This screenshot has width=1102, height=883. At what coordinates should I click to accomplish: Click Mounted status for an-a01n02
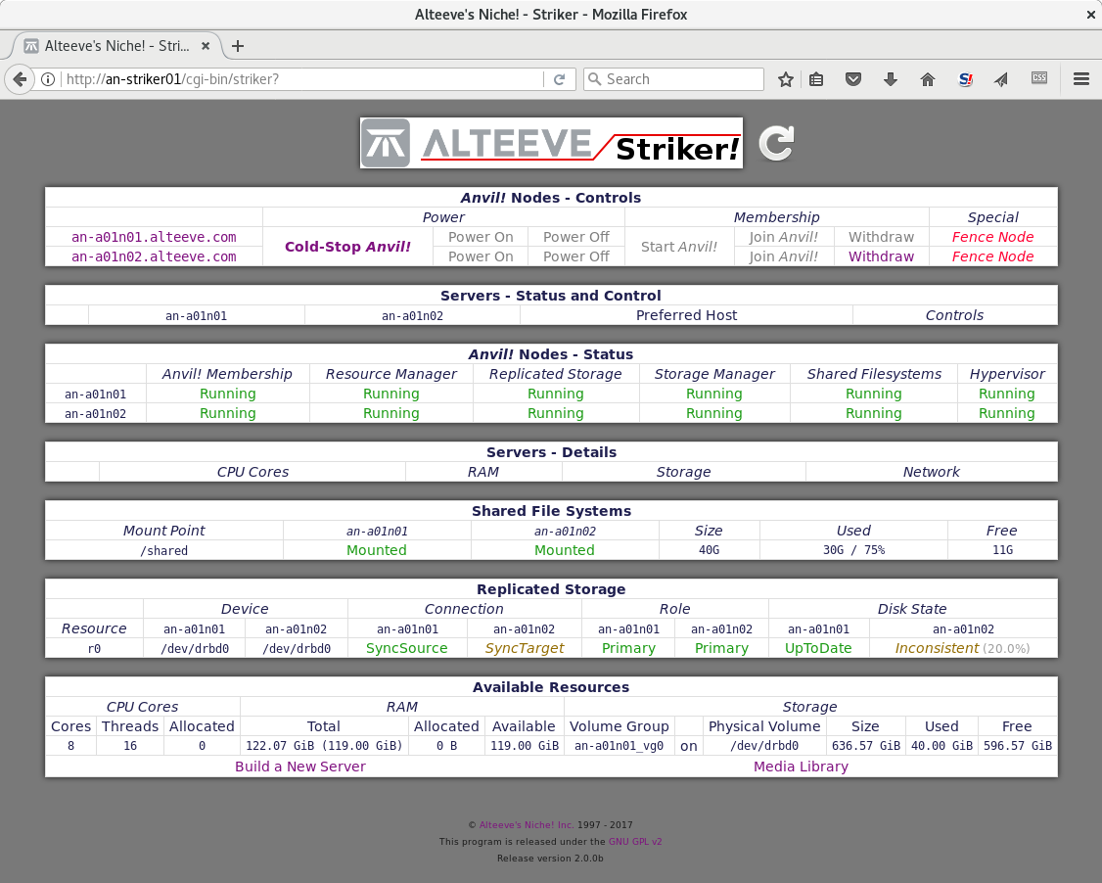click(x=565, y=550)
